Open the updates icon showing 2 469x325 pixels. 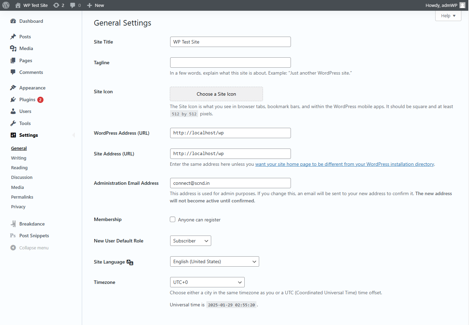pos(56,5)
